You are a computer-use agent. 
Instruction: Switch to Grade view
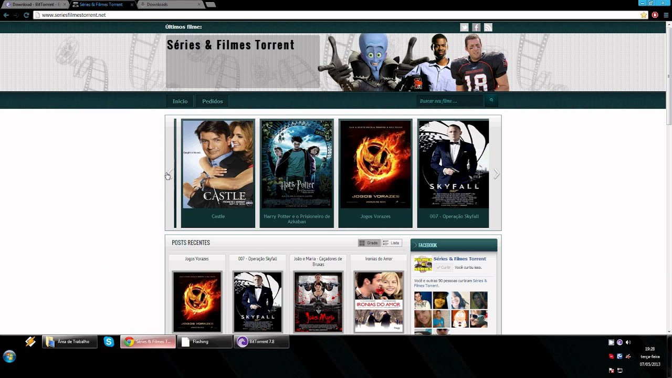[x=369, y=243]
